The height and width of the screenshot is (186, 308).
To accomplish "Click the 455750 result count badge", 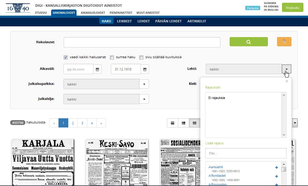I will 18,123.
